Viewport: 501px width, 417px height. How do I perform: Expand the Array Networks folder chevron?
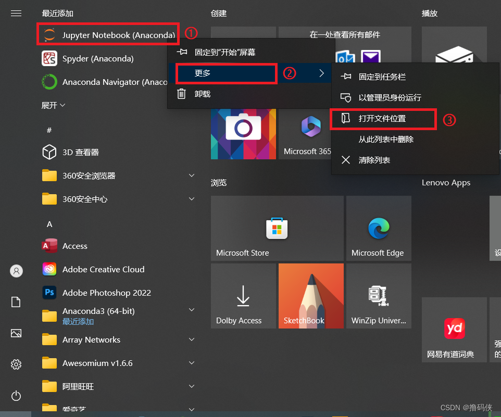click(x=192, y=339)
